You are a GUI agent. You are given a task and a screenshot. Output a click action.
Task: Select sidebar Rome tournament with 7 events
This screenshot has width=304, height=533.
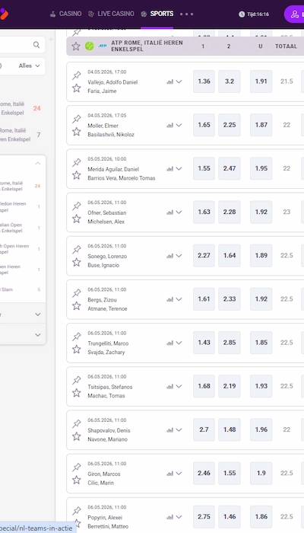pos(21,135)
